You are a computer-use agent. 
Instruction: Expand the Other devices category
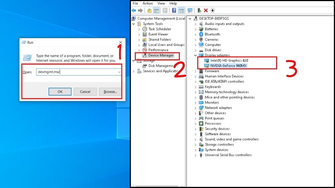point(195,113)
